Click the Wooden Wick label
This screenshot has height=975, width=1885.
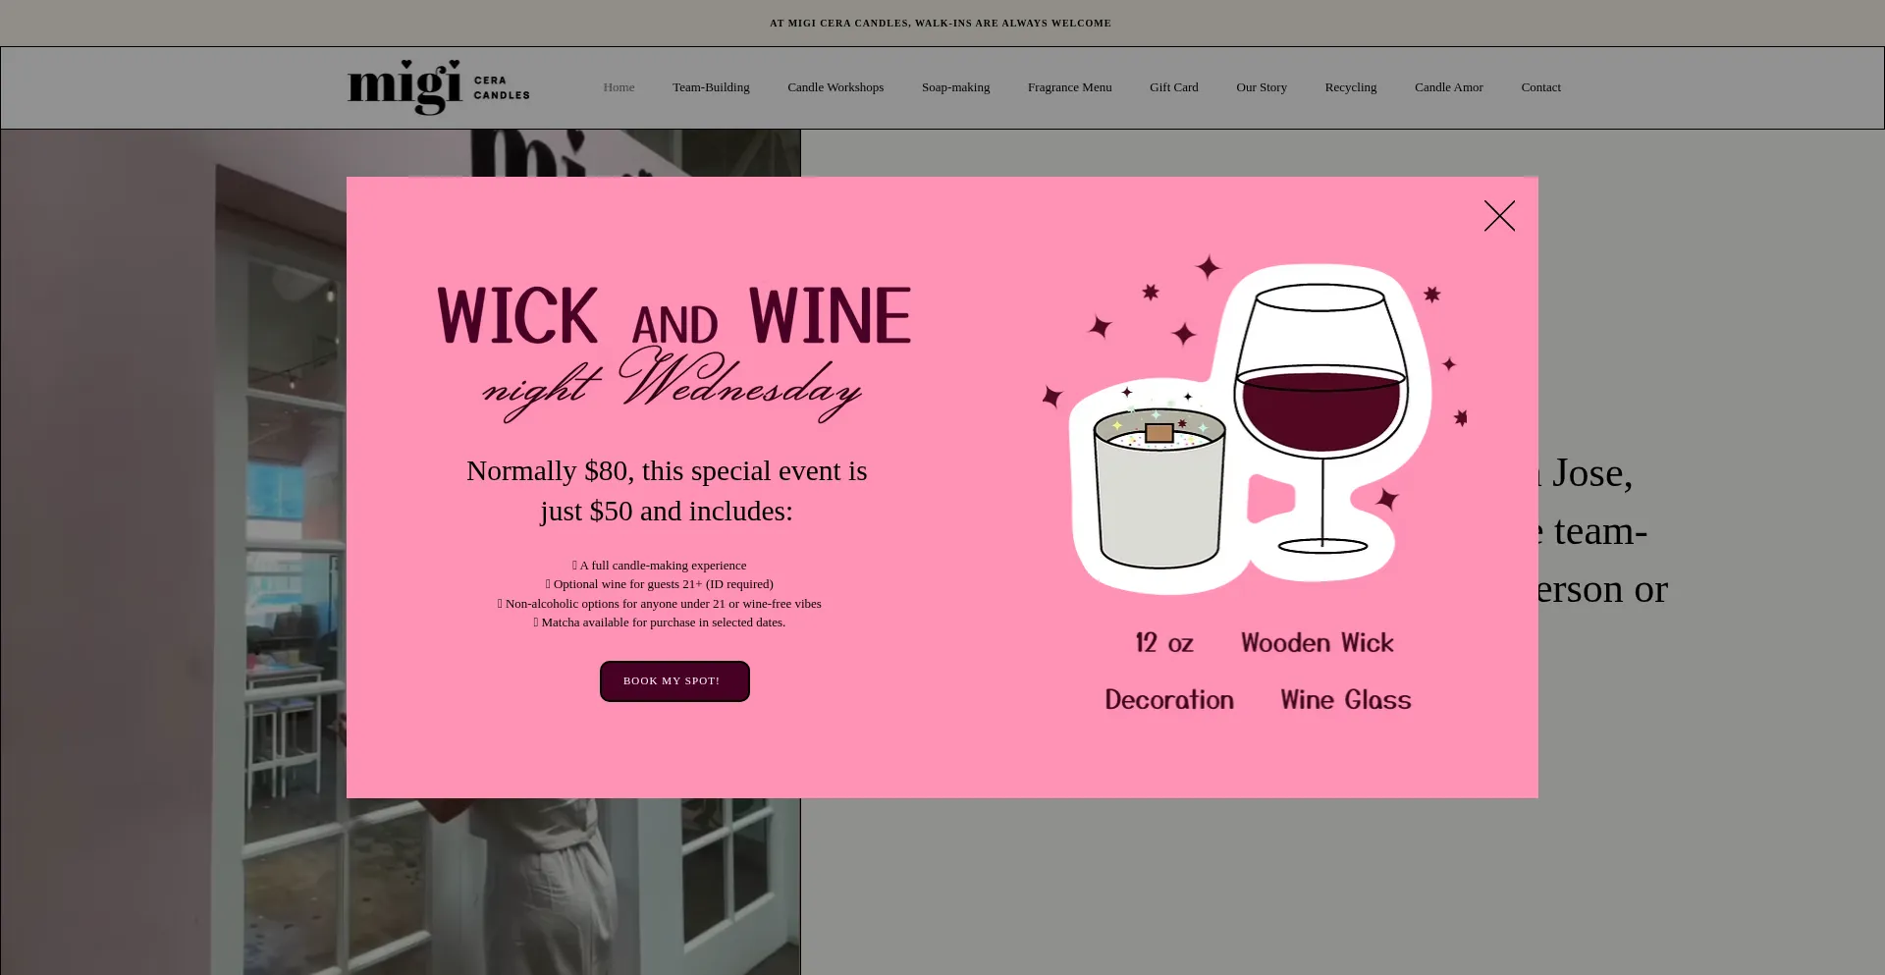tap(1317, 643)
